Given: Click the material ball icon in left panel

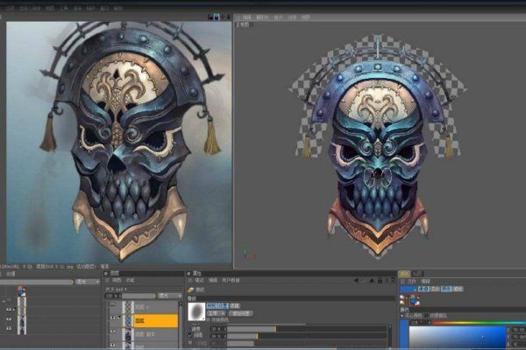Looking at the screenshot, I should (22, 290).
